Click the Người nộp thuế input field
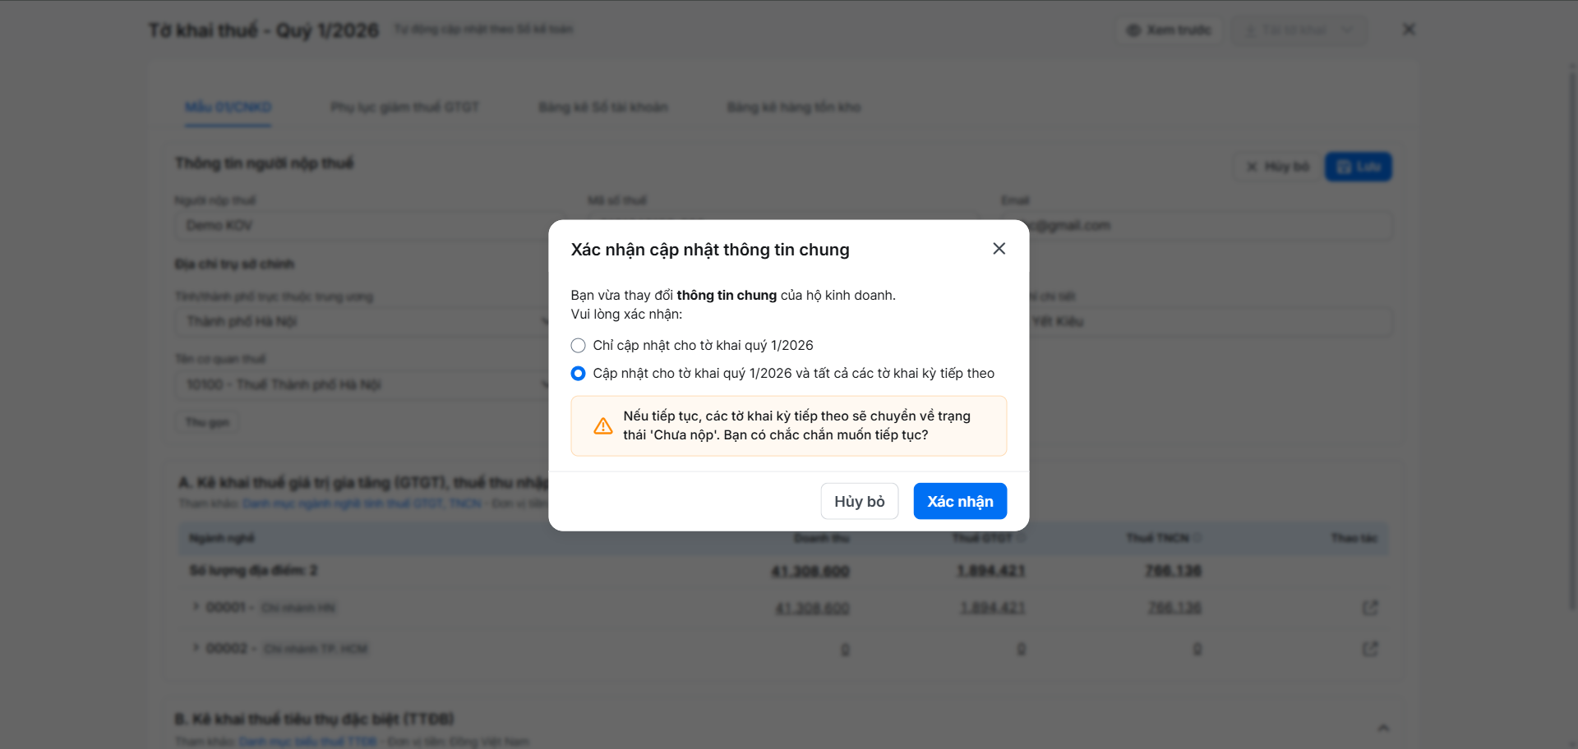This screenshot has width=1578, height=749. click(362, 226)
